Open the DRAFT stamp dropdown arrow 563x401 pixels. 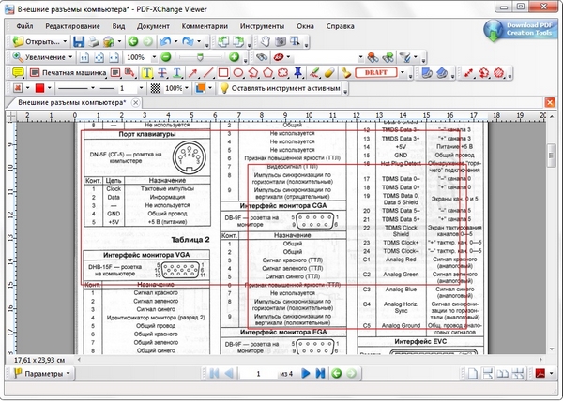403,73
